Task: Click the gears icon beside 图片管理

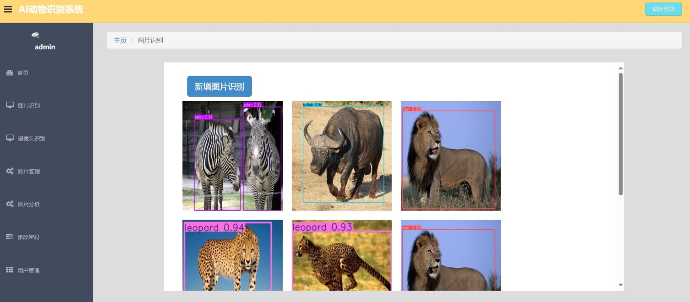Action: [x=10, y=171]
